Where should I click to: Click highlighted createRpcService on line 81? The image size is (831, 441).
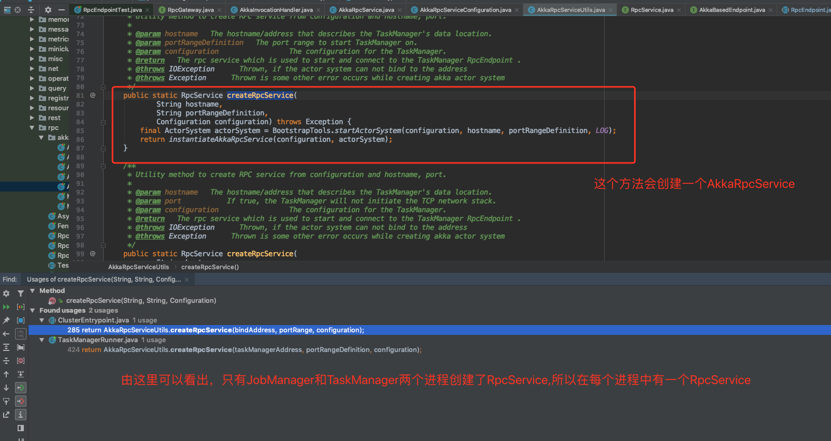[260, 95]
